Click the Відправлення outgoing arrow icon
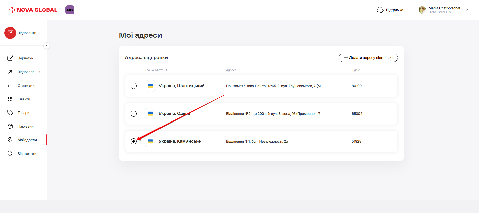This screenshot has width=479, height=213. click(10, 72)
